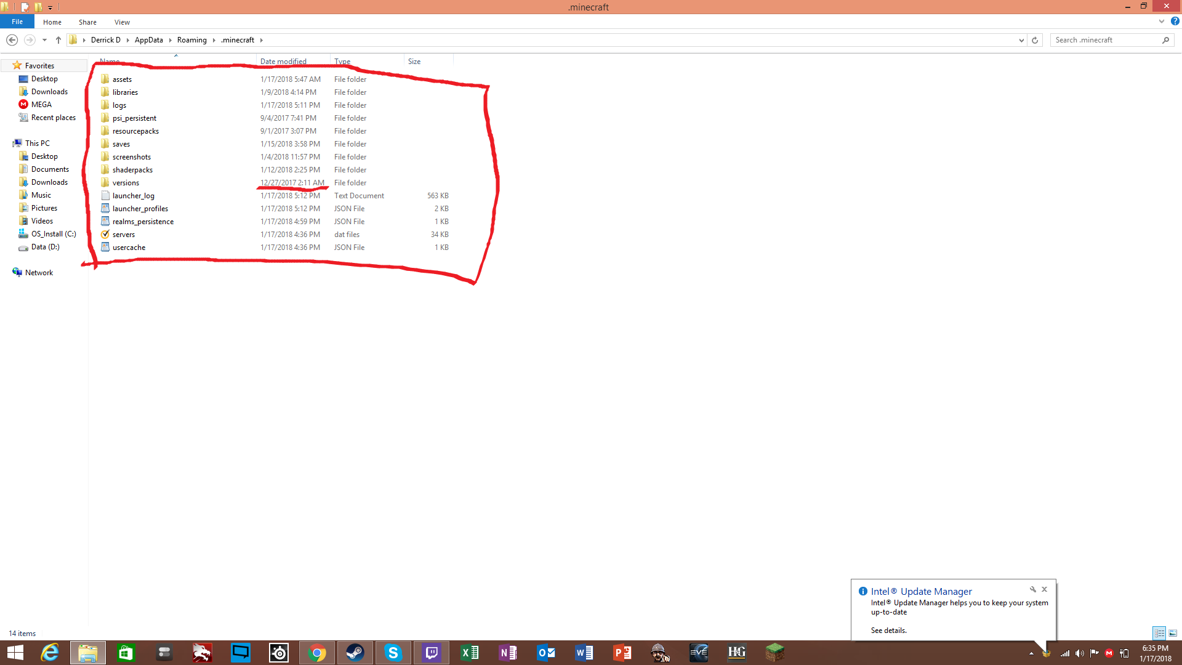Open Music under This PC
This screenshot has width=1182, height=665.
(41, 195)
